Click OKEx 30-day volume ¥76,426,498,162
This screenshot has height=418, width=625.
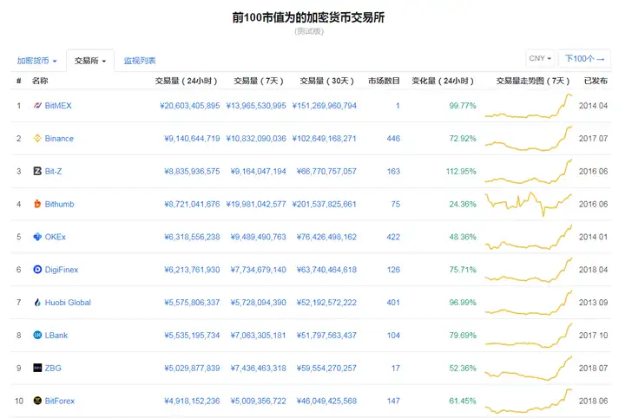click(x=326, y=237)
